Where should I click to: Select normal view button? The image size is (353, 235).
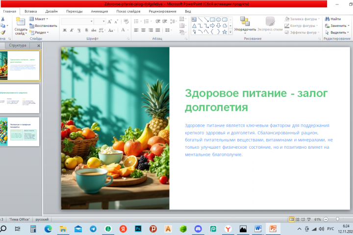[292, 219]
